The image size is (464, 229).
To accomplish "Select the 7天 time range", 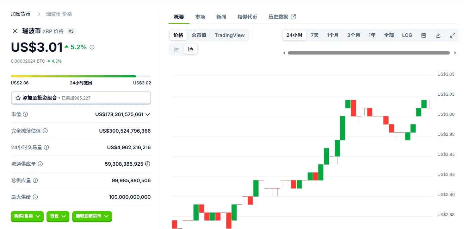I will point(315,35).
